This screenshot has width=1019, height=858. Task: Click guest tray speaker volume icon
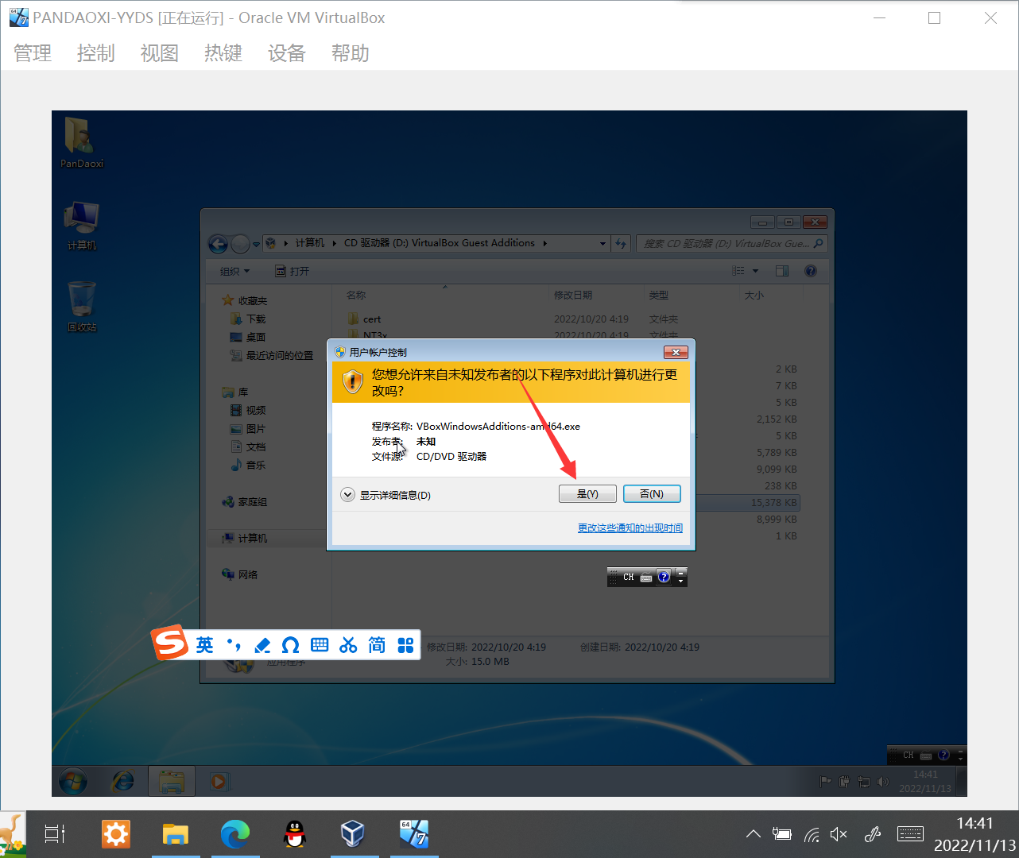pyautogui.click(x=883, y=782)
